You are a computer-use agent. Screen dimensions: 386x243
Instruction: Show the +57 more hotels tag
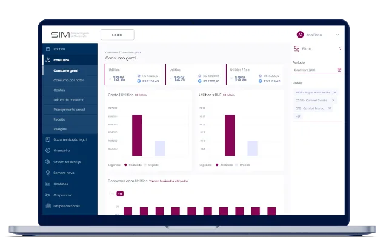[298, 116]
